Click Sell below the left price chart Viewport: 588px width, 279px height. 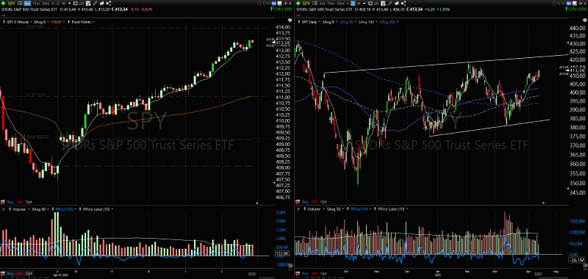click(x=20, y=202)
